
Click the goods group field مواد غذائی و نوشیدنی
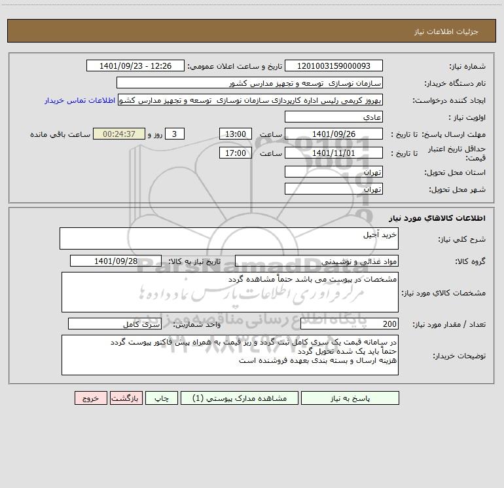point(317,261)
